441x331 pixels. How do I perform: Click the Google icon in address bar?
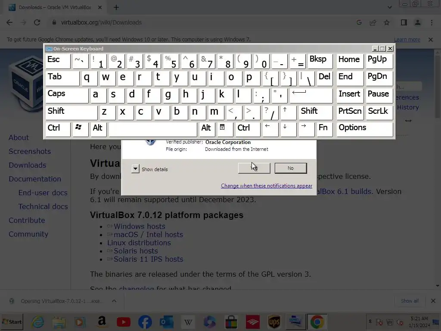(359, 22)
